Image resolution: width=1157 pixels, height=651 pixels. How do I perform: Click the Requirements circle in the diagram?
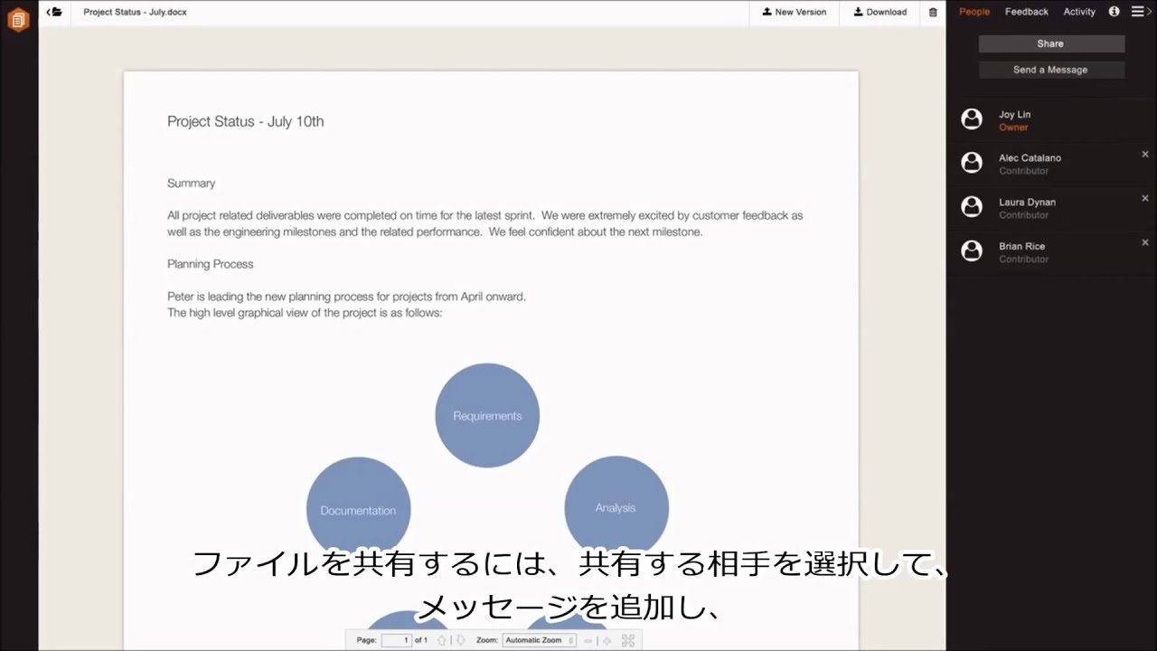487,416
